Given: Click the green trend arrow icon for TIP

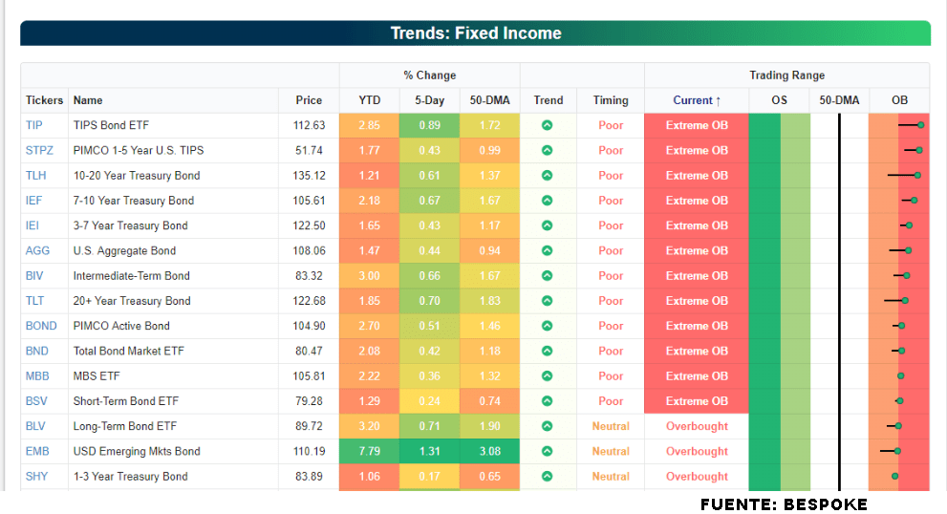Looking at the screenshot, I should click(x=548, y=125).
